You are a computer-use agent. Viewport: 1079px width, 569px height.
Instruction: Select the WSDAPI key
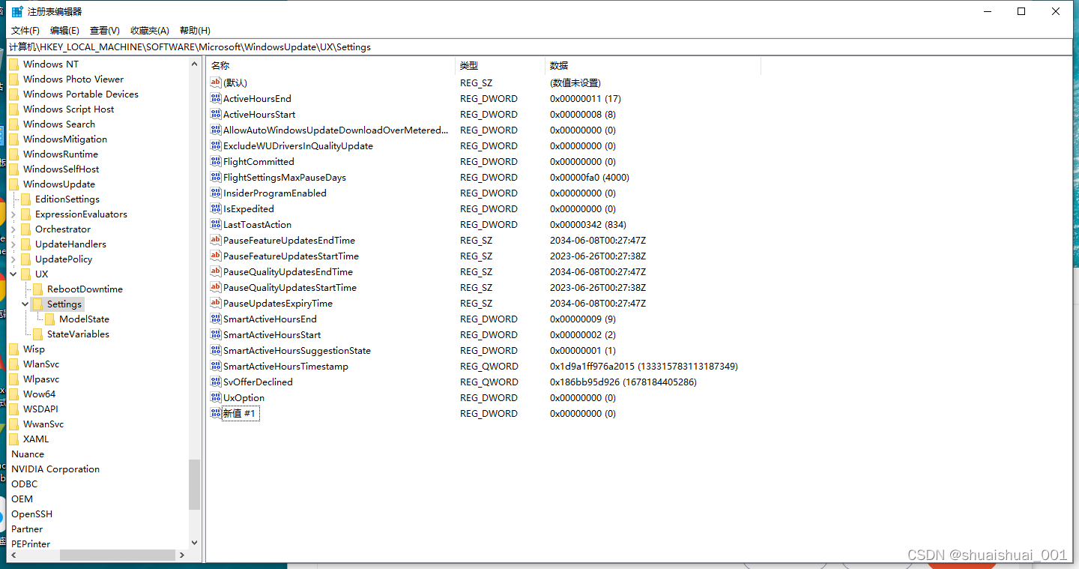pos(40,409)
